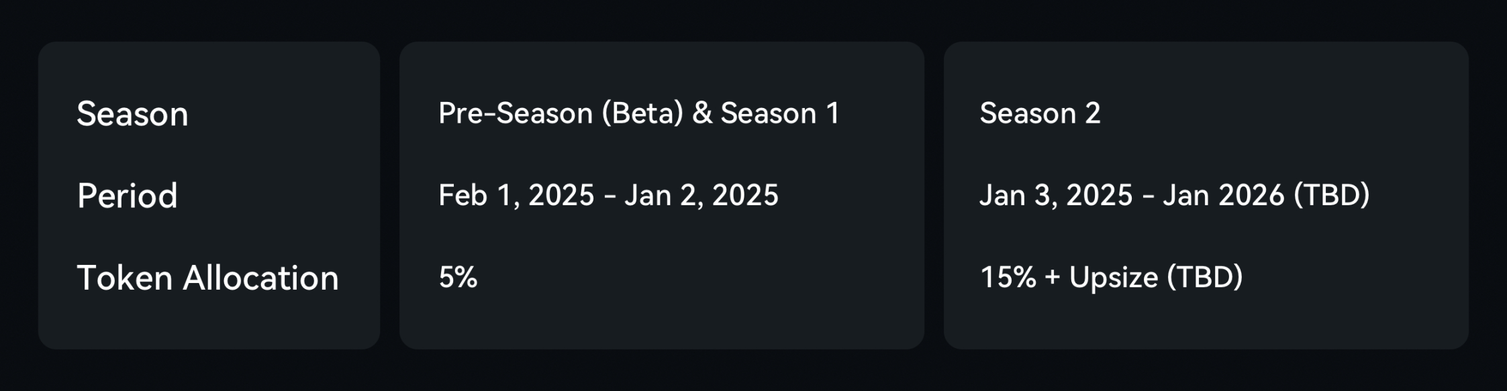Screen dimensions: 1507x391
Task: Click "Season 1" in the middle card
Action: 779,113
